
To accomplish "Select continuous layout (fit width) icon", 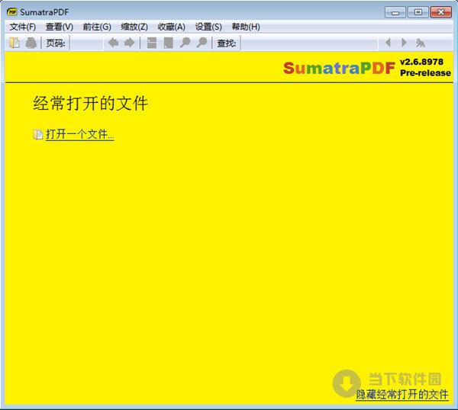I will click(x=152, y=43).
